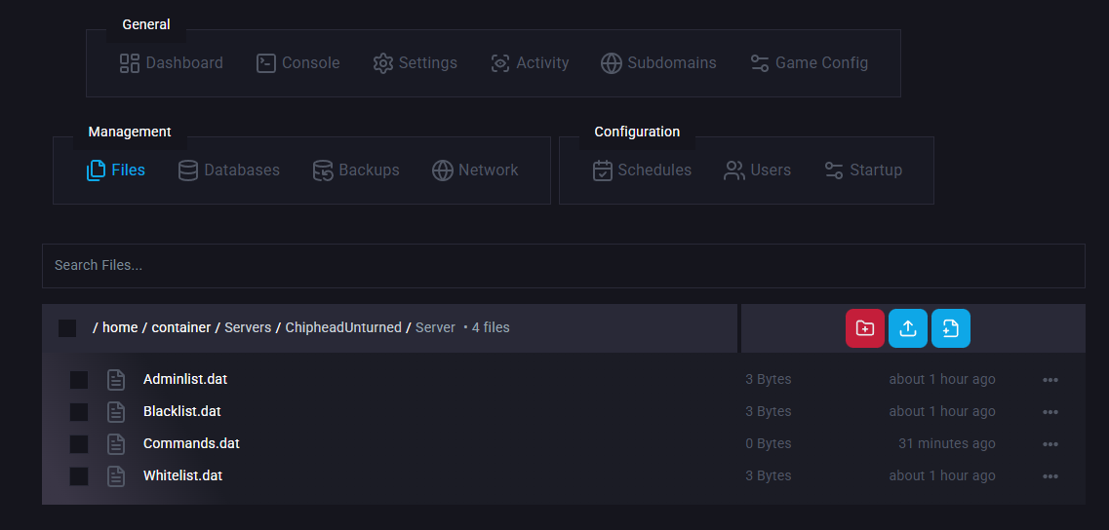Switch to the Network tab

475,170
